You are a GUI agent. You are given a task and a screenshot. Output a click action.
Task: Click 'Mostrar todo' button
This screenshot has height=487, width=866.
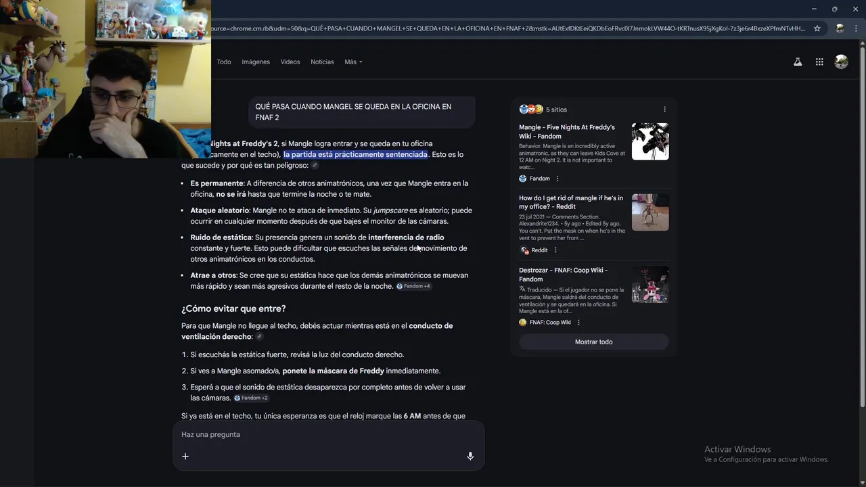pos(593,342)
